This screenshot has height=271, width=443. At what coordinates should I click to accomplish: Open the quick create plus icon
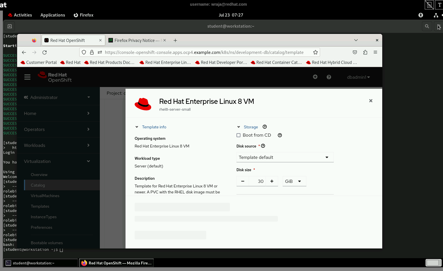(x=315, y=77)
